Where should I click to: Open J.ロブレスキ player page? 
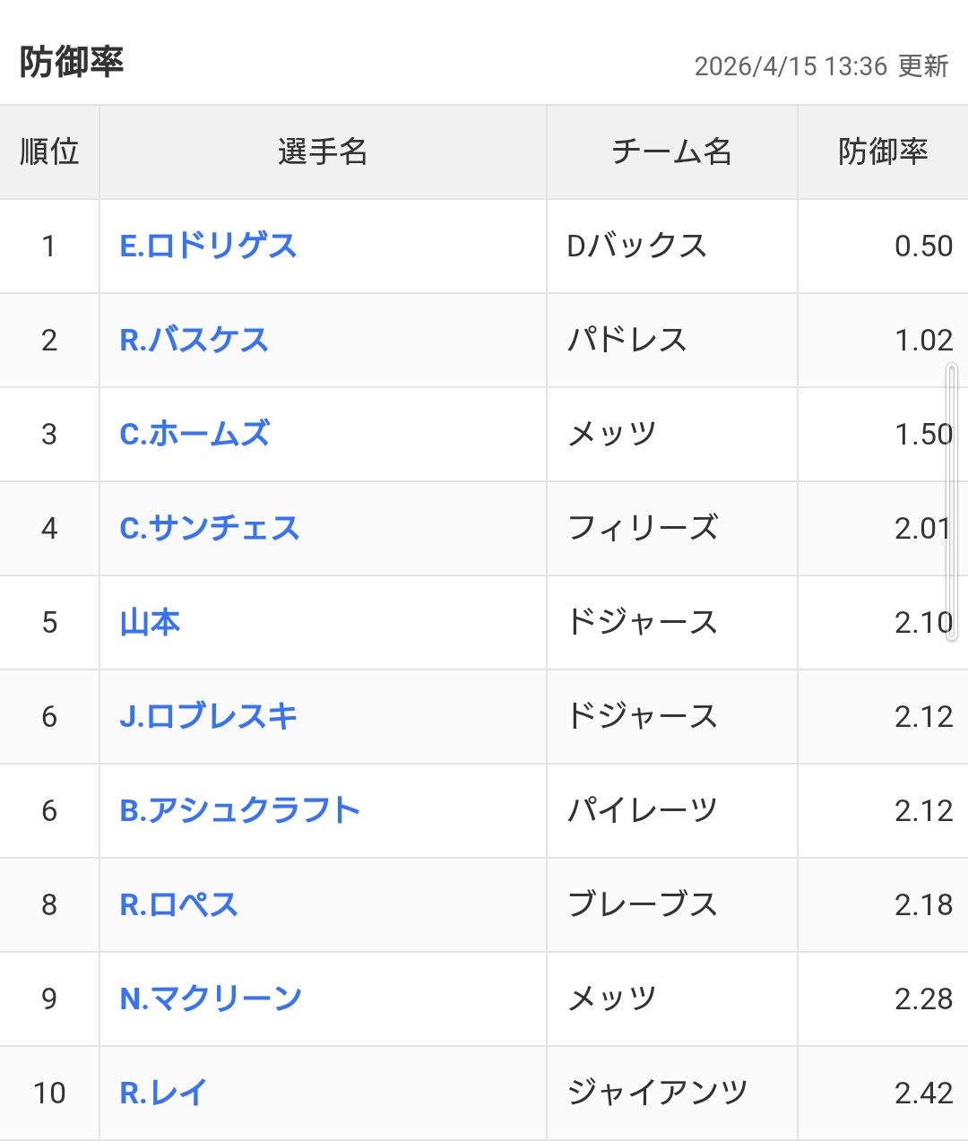208,716
